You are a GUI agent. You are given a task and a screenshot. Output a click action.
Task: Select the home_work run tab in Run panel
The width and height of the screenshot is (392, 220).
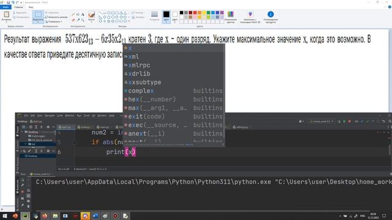coord(40,174)
